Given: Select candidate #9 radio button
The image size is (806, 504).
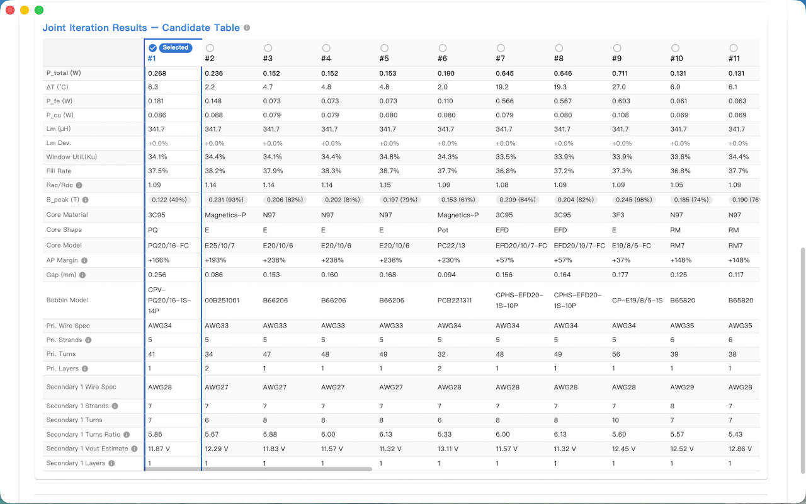Looking at the screenshot, I should (617, 48).
